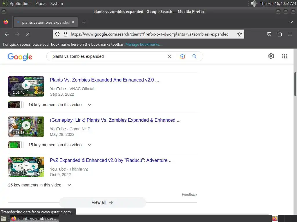This screenshot has height=222, width=297.
Task: Click the May 28, 2022 date text
Action: click(62, 134)
